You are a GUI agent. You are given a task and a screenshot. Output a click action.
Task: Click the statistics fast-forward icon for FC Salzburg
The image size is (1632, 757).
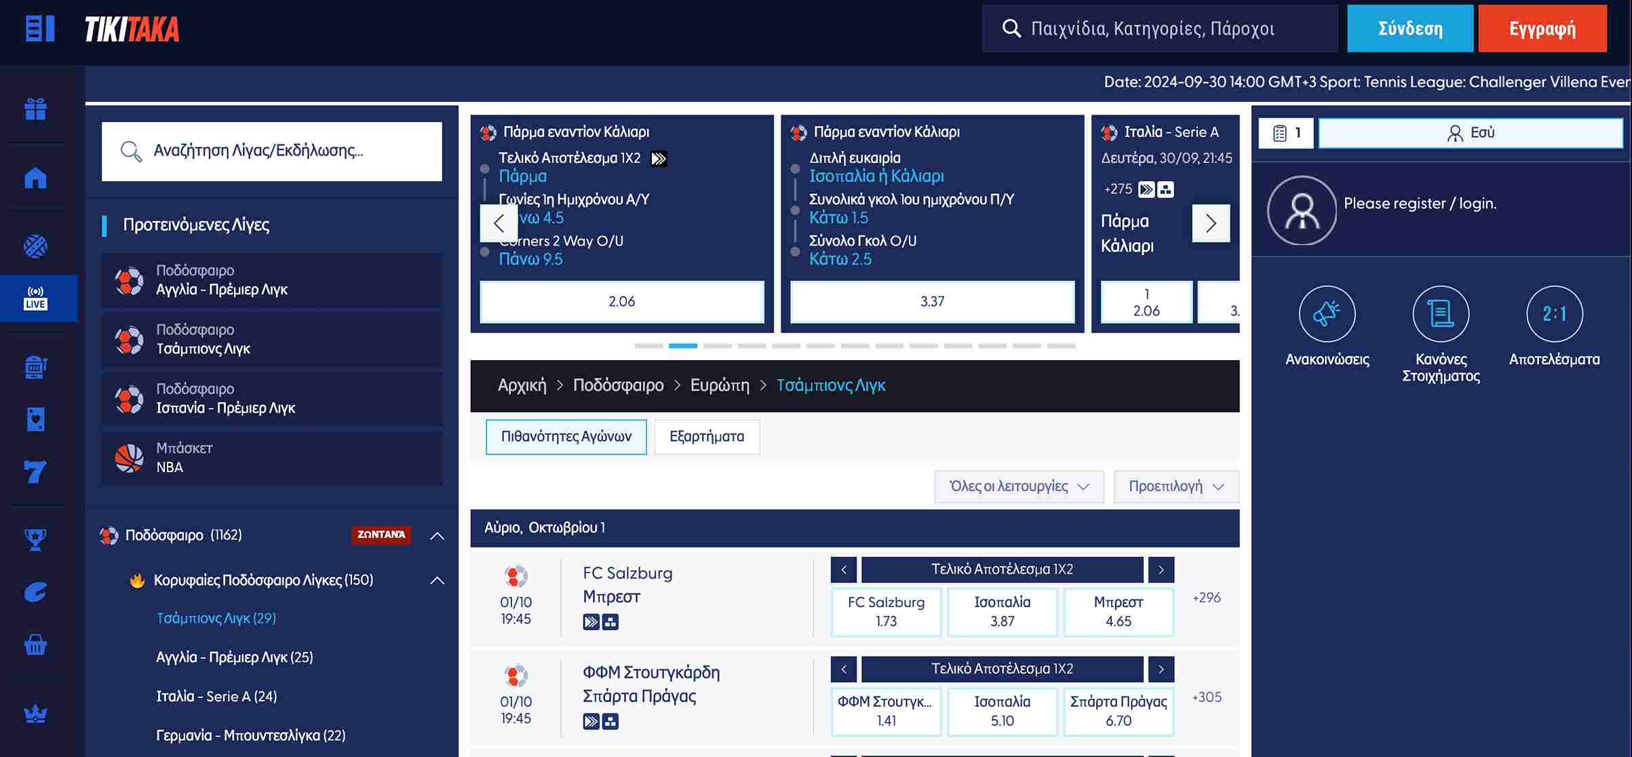tap(589, 621)
